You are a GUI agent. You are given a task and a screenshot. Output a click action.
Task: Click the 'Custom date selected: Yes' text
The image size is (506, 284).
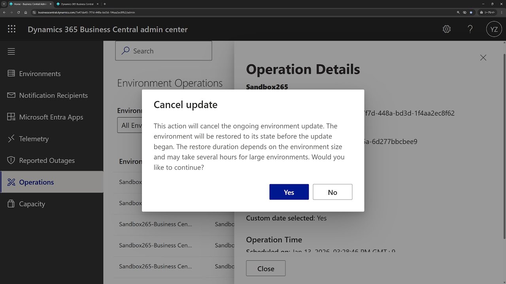click(286, 218)
